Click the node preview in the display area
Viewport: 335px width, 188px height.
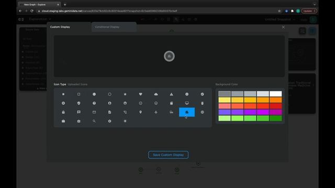[169, 56]
